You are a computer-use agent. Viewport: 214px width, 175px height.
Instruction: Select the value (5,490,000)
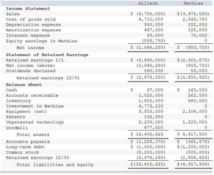[x=151, y=60]
